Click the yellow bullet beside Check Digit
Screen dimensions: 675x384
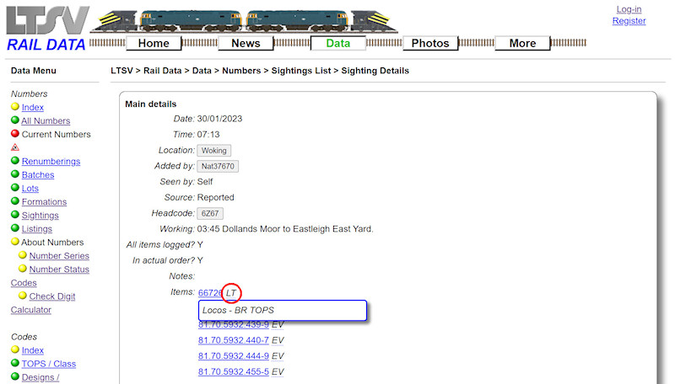[23, 296]
